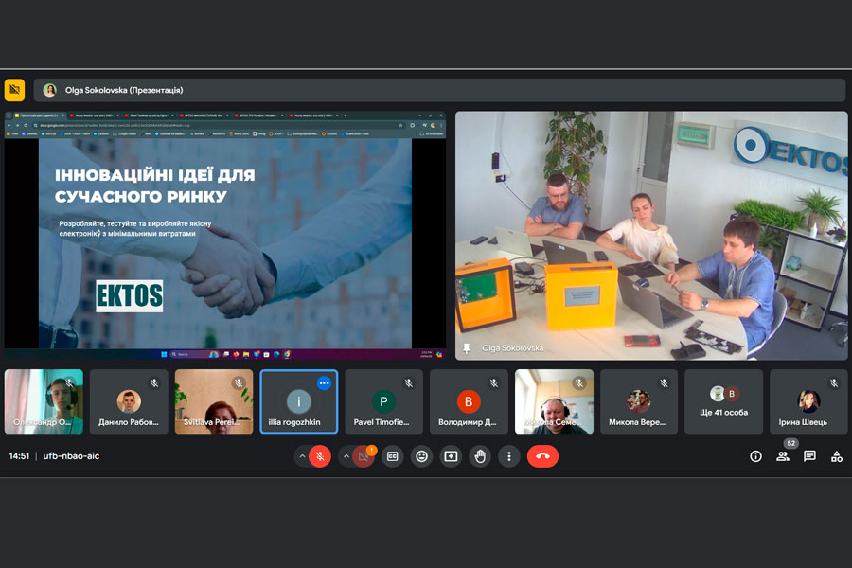Select Микола Семе video participant tile
This screenshot has width=852, height=568.
coord(554,401)
